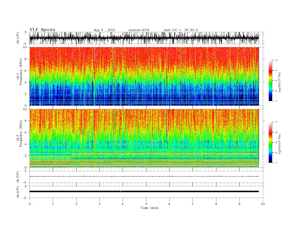Viewport: 296px width, 229px height.
Task: Click the "3" tick label on time axis
Action: pos(99,204)
